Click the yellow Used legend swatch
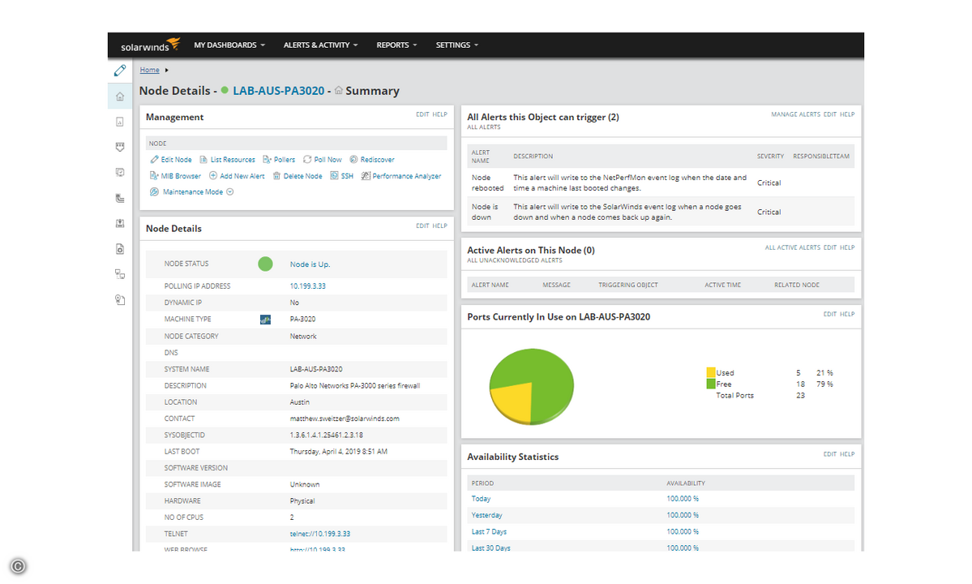 [x=711, y=372]
